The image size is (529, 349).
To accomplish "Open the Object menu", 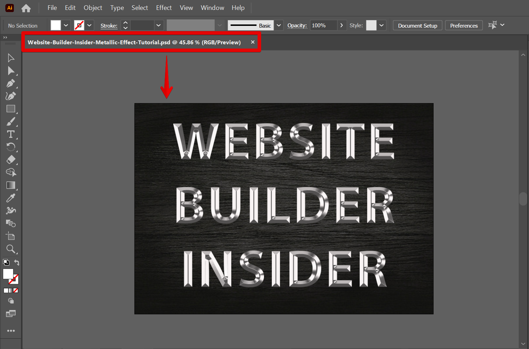I will tap(93, 8).
